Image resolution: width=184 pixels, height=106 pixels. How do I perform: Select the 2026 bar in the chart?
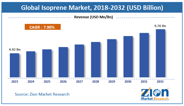63,62
